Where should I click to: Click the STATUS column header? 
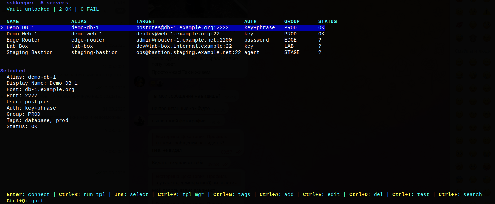click(x=328, y=21)
